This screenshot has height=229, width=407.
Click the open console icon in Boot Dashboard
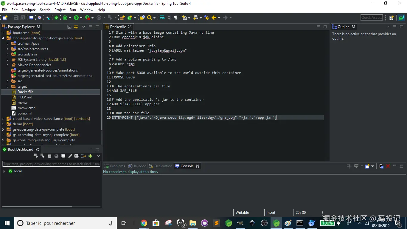click(63, 156)
